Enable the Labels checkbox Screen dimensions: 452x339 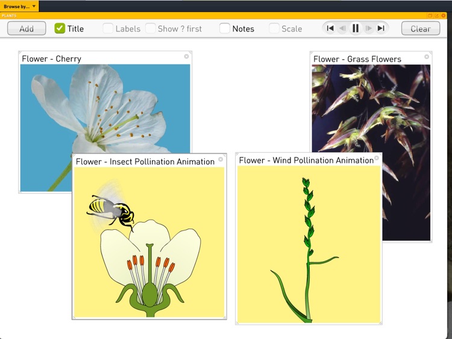[x=108, y=28]
